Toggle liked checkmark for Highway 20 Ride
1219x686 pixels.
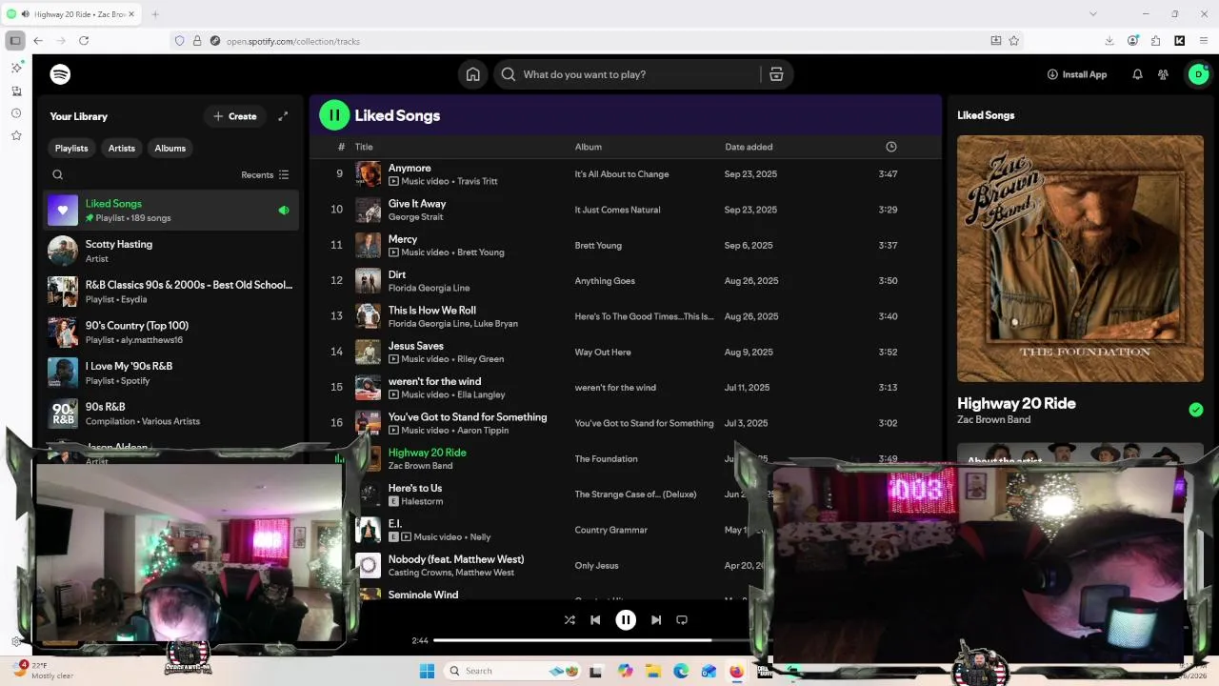click(1196, 410)
